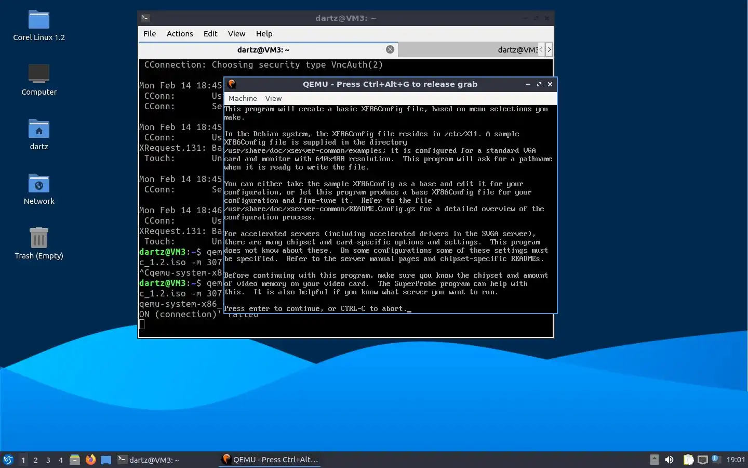This screenshot has height=468, width=748.
Task: Open the clipboard manager tray icon
Action: coord(688,460)
